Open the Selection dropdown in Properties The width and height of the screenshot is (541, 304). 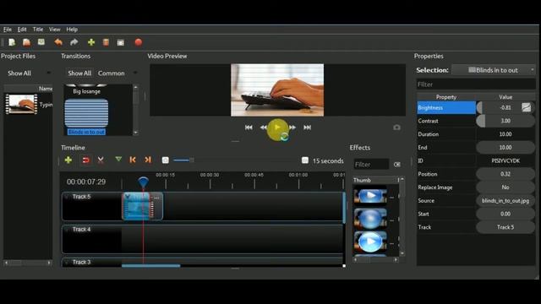(494, 70)
